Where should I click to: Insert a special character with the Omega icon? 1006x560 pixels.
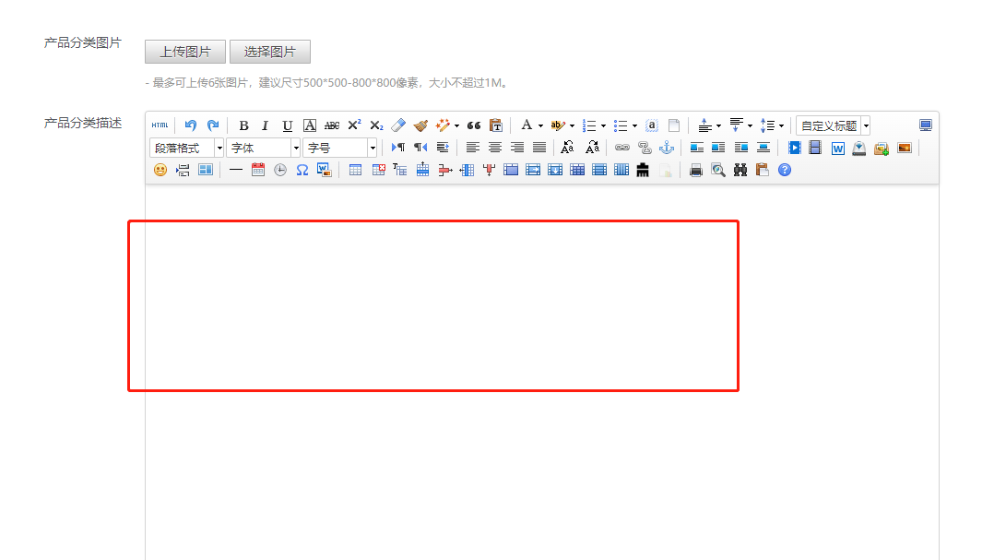point(302,170)
